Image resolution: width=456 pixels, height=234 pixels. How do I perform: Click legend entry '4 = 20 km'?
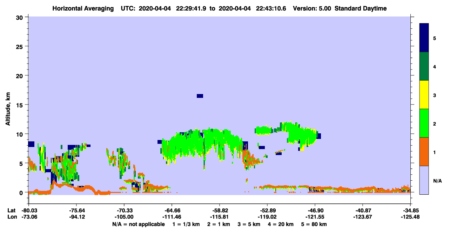click(x=281, y=224)
